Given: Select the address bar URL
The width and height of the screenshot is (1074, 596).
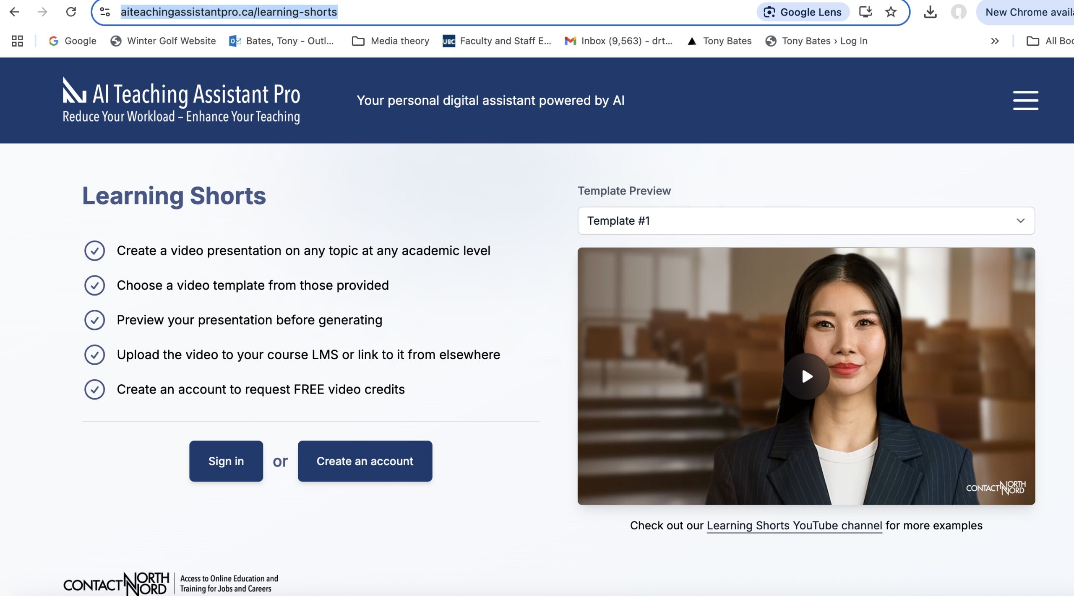Looking at the screenshot, I should coord(229,12).
